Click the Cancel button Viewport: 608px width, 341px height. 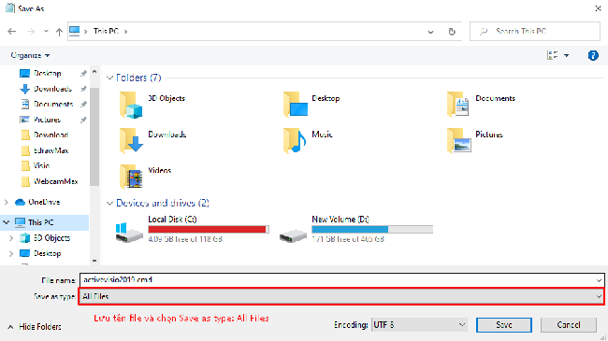click(569, 325)
